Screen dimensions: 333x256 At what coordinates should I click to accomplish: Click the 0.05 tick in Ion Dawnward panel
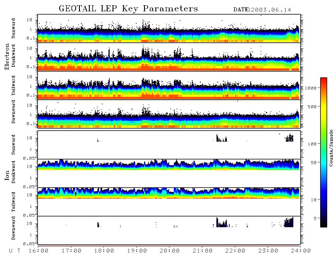coord(29,244)
